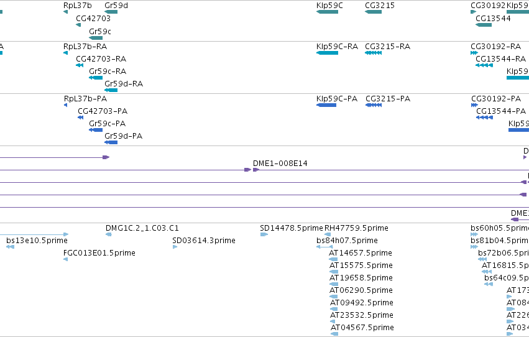Select EST AT09492.5prime
The width and height of the screenshot is (529, 337).
[x=334, y=309]
